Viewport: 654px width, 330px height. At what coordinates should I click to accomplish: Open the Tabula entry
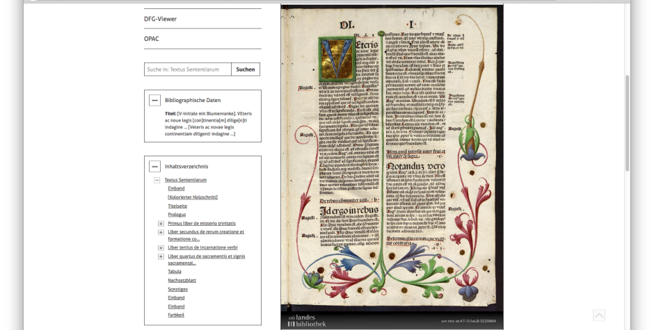pyautogui.click(x=175, y=272)
